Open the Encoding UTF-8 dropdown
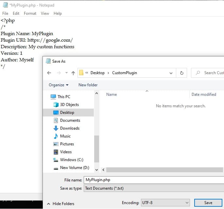 coord(165,203)
